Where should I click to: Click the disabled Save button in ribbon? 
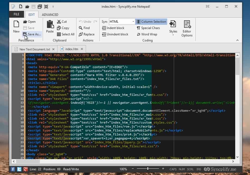[x=29, y=28]
